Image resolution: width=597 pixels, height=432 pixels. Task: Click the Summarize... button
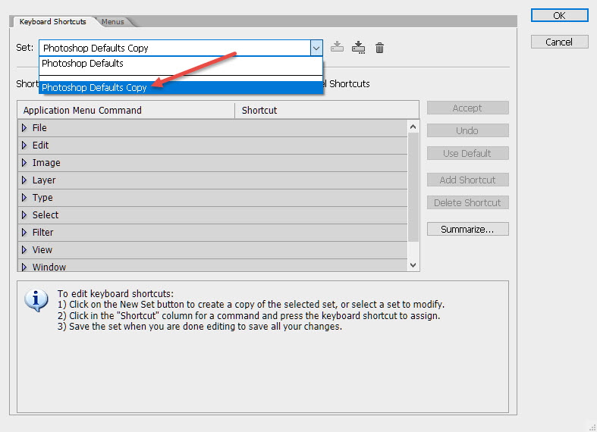point(467,230)
